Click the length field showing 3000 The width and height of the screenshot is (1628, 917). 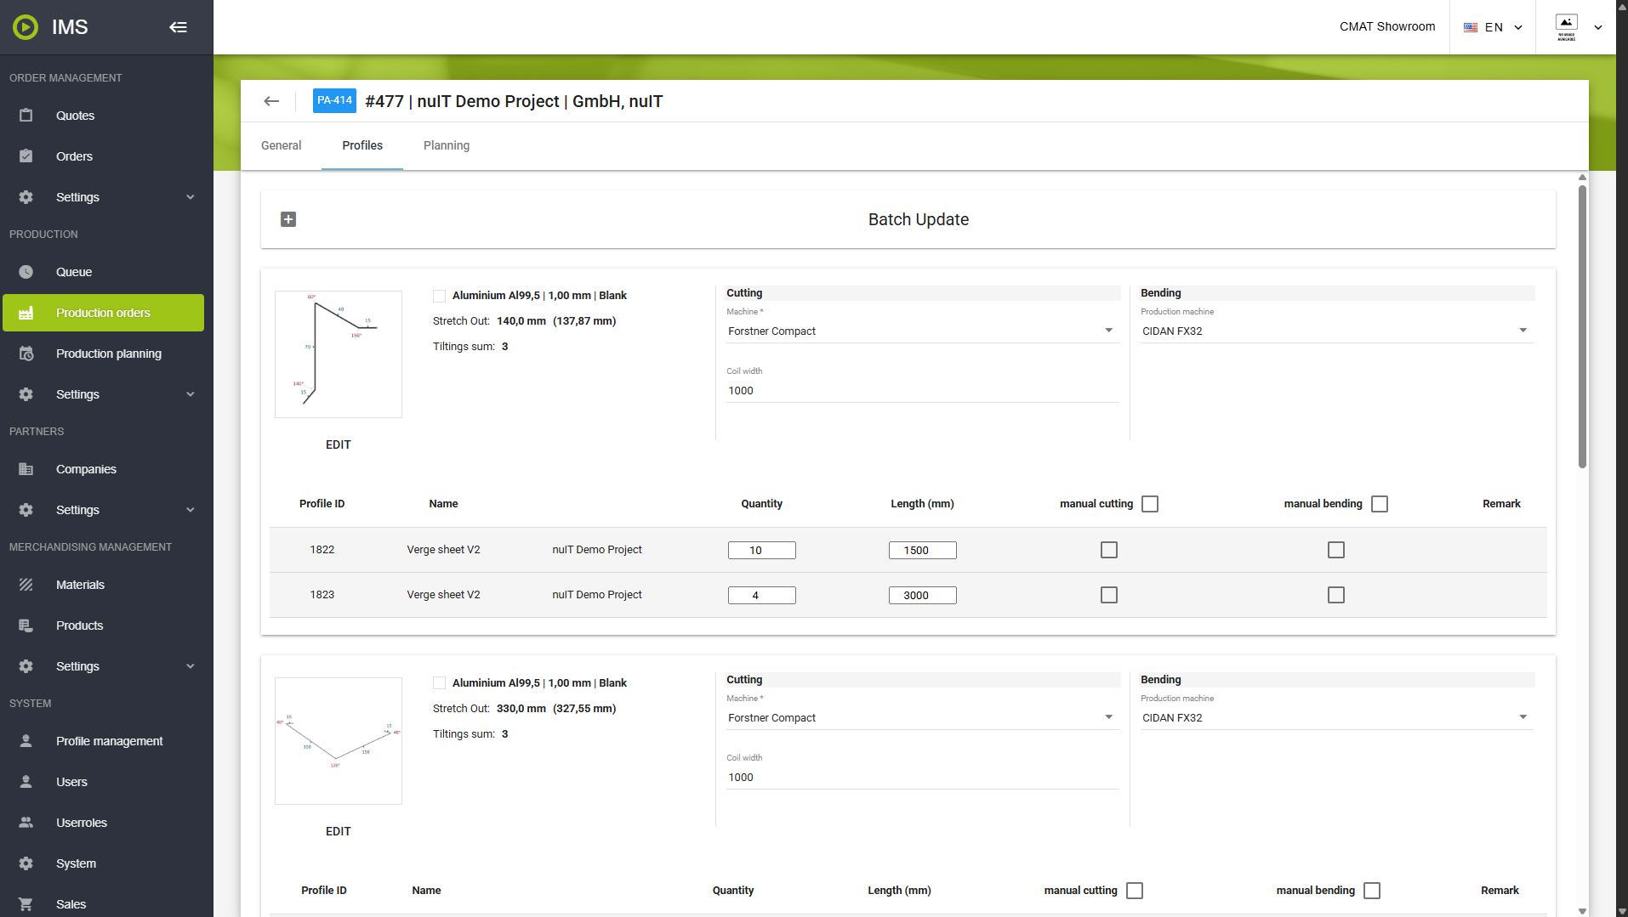(923, 596)
